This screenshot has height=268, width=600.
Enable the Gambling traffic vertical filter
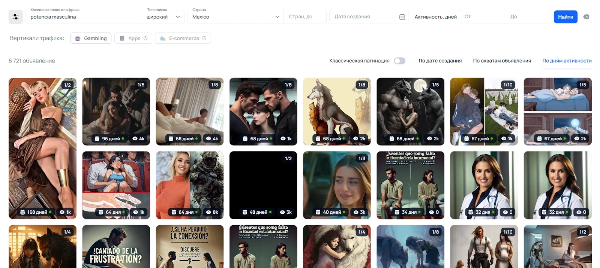click(x=91, y=38)
